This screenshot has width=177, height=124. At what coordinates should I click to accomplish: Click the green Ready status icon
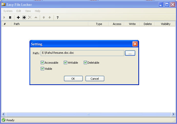4,120
